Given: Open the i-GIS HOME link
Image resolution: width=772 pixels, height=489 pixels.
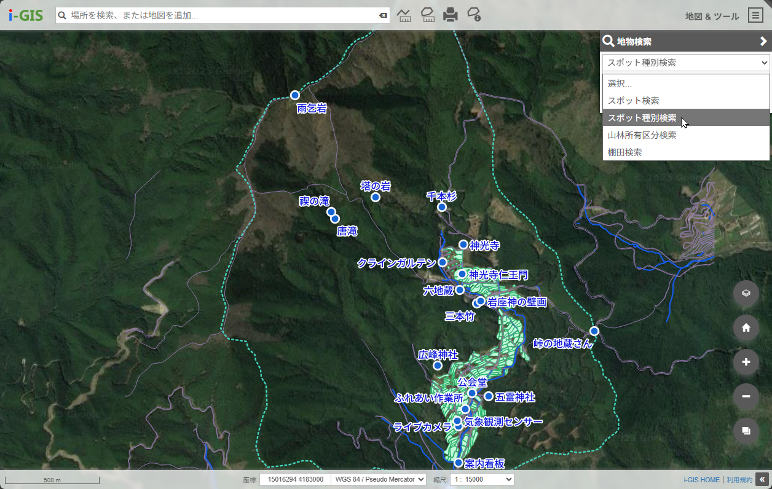Looking at the screenshot, I should [x=701, y=480].
